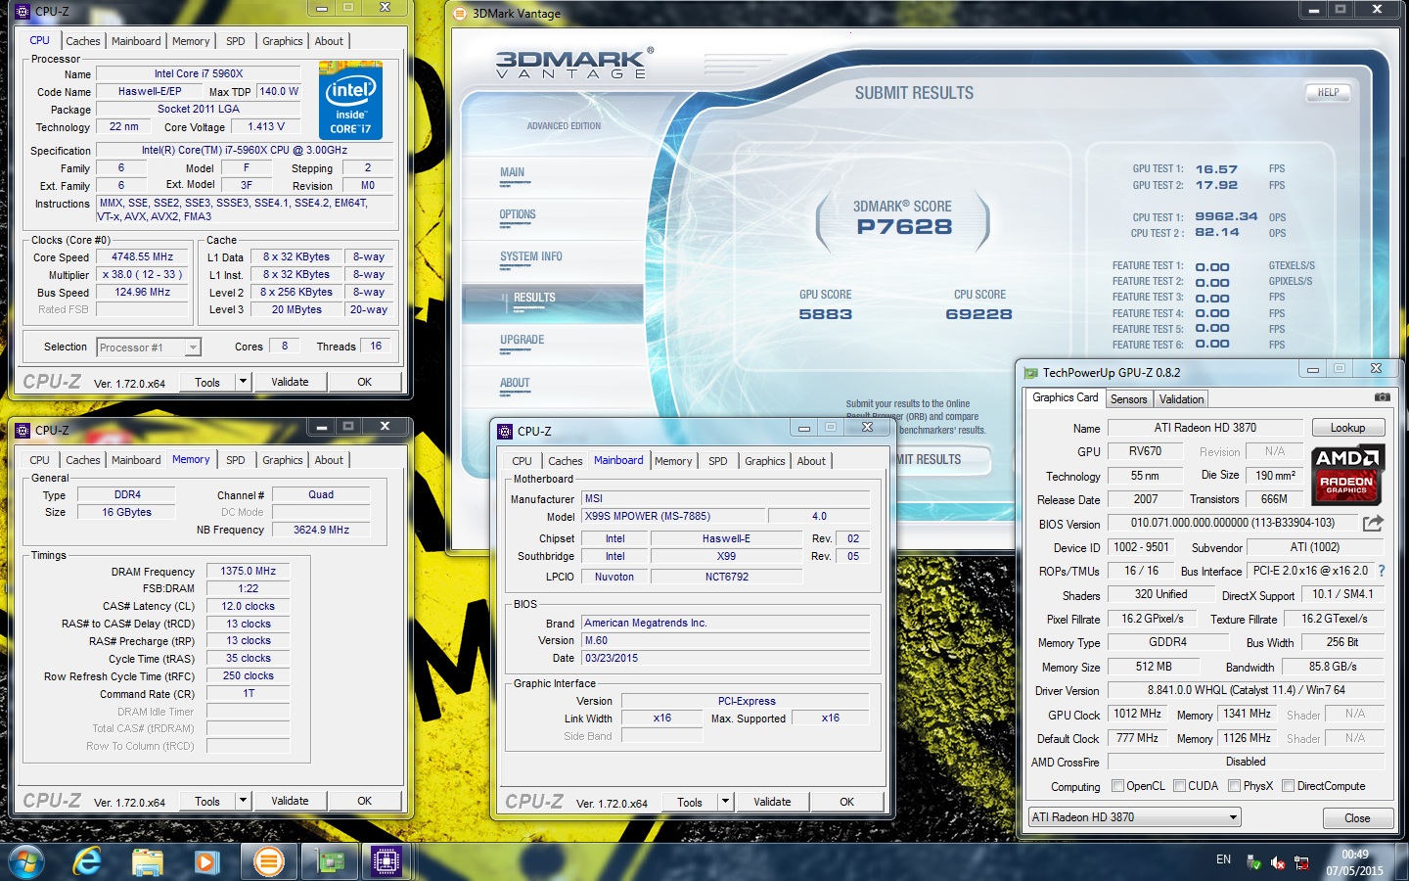Enable the OpenCL checkbox
The width and height of the screenshot is (1409, 881).
coord(1118,786)
